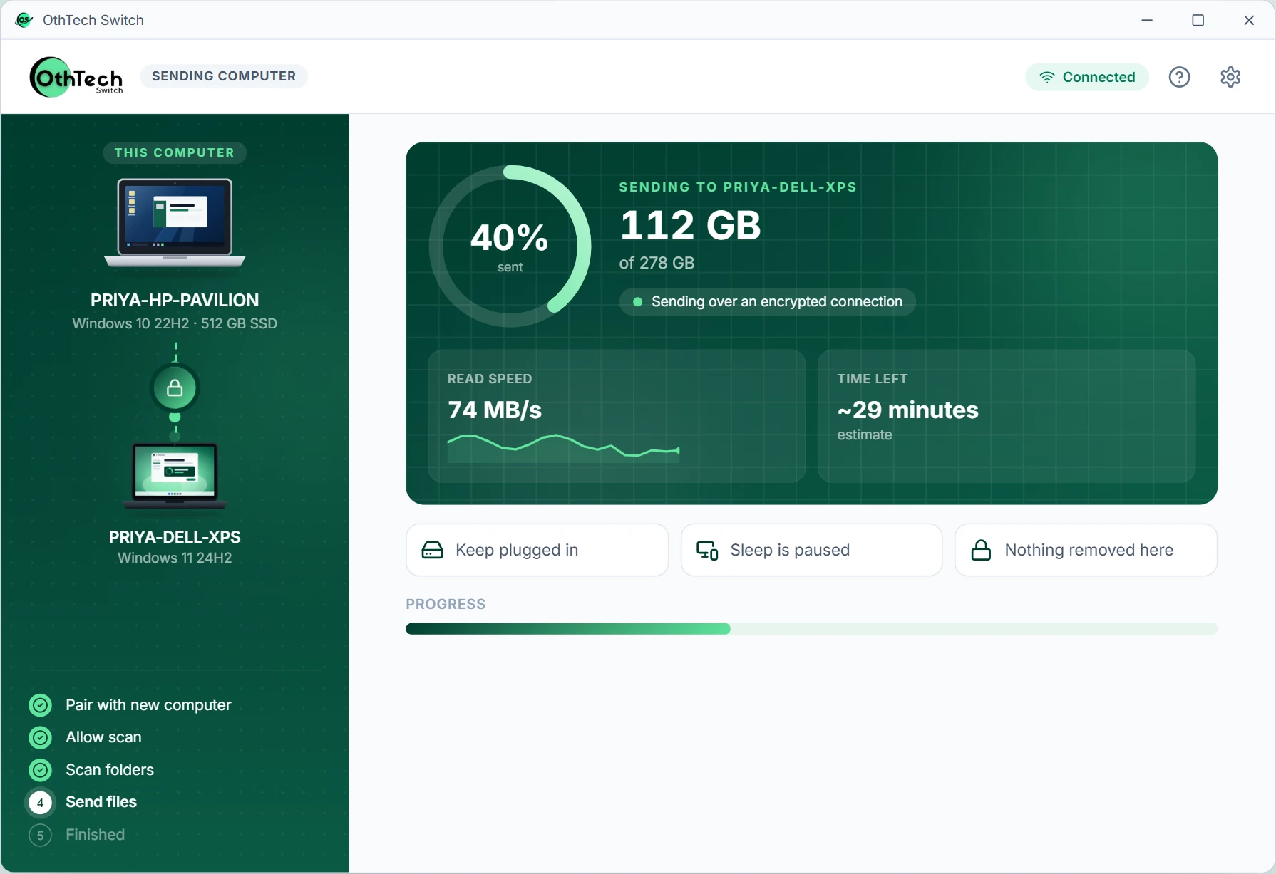Select the Allow scan step label
The height and width of the screenshot is (874, 1276).
click(x=104, y=737)
